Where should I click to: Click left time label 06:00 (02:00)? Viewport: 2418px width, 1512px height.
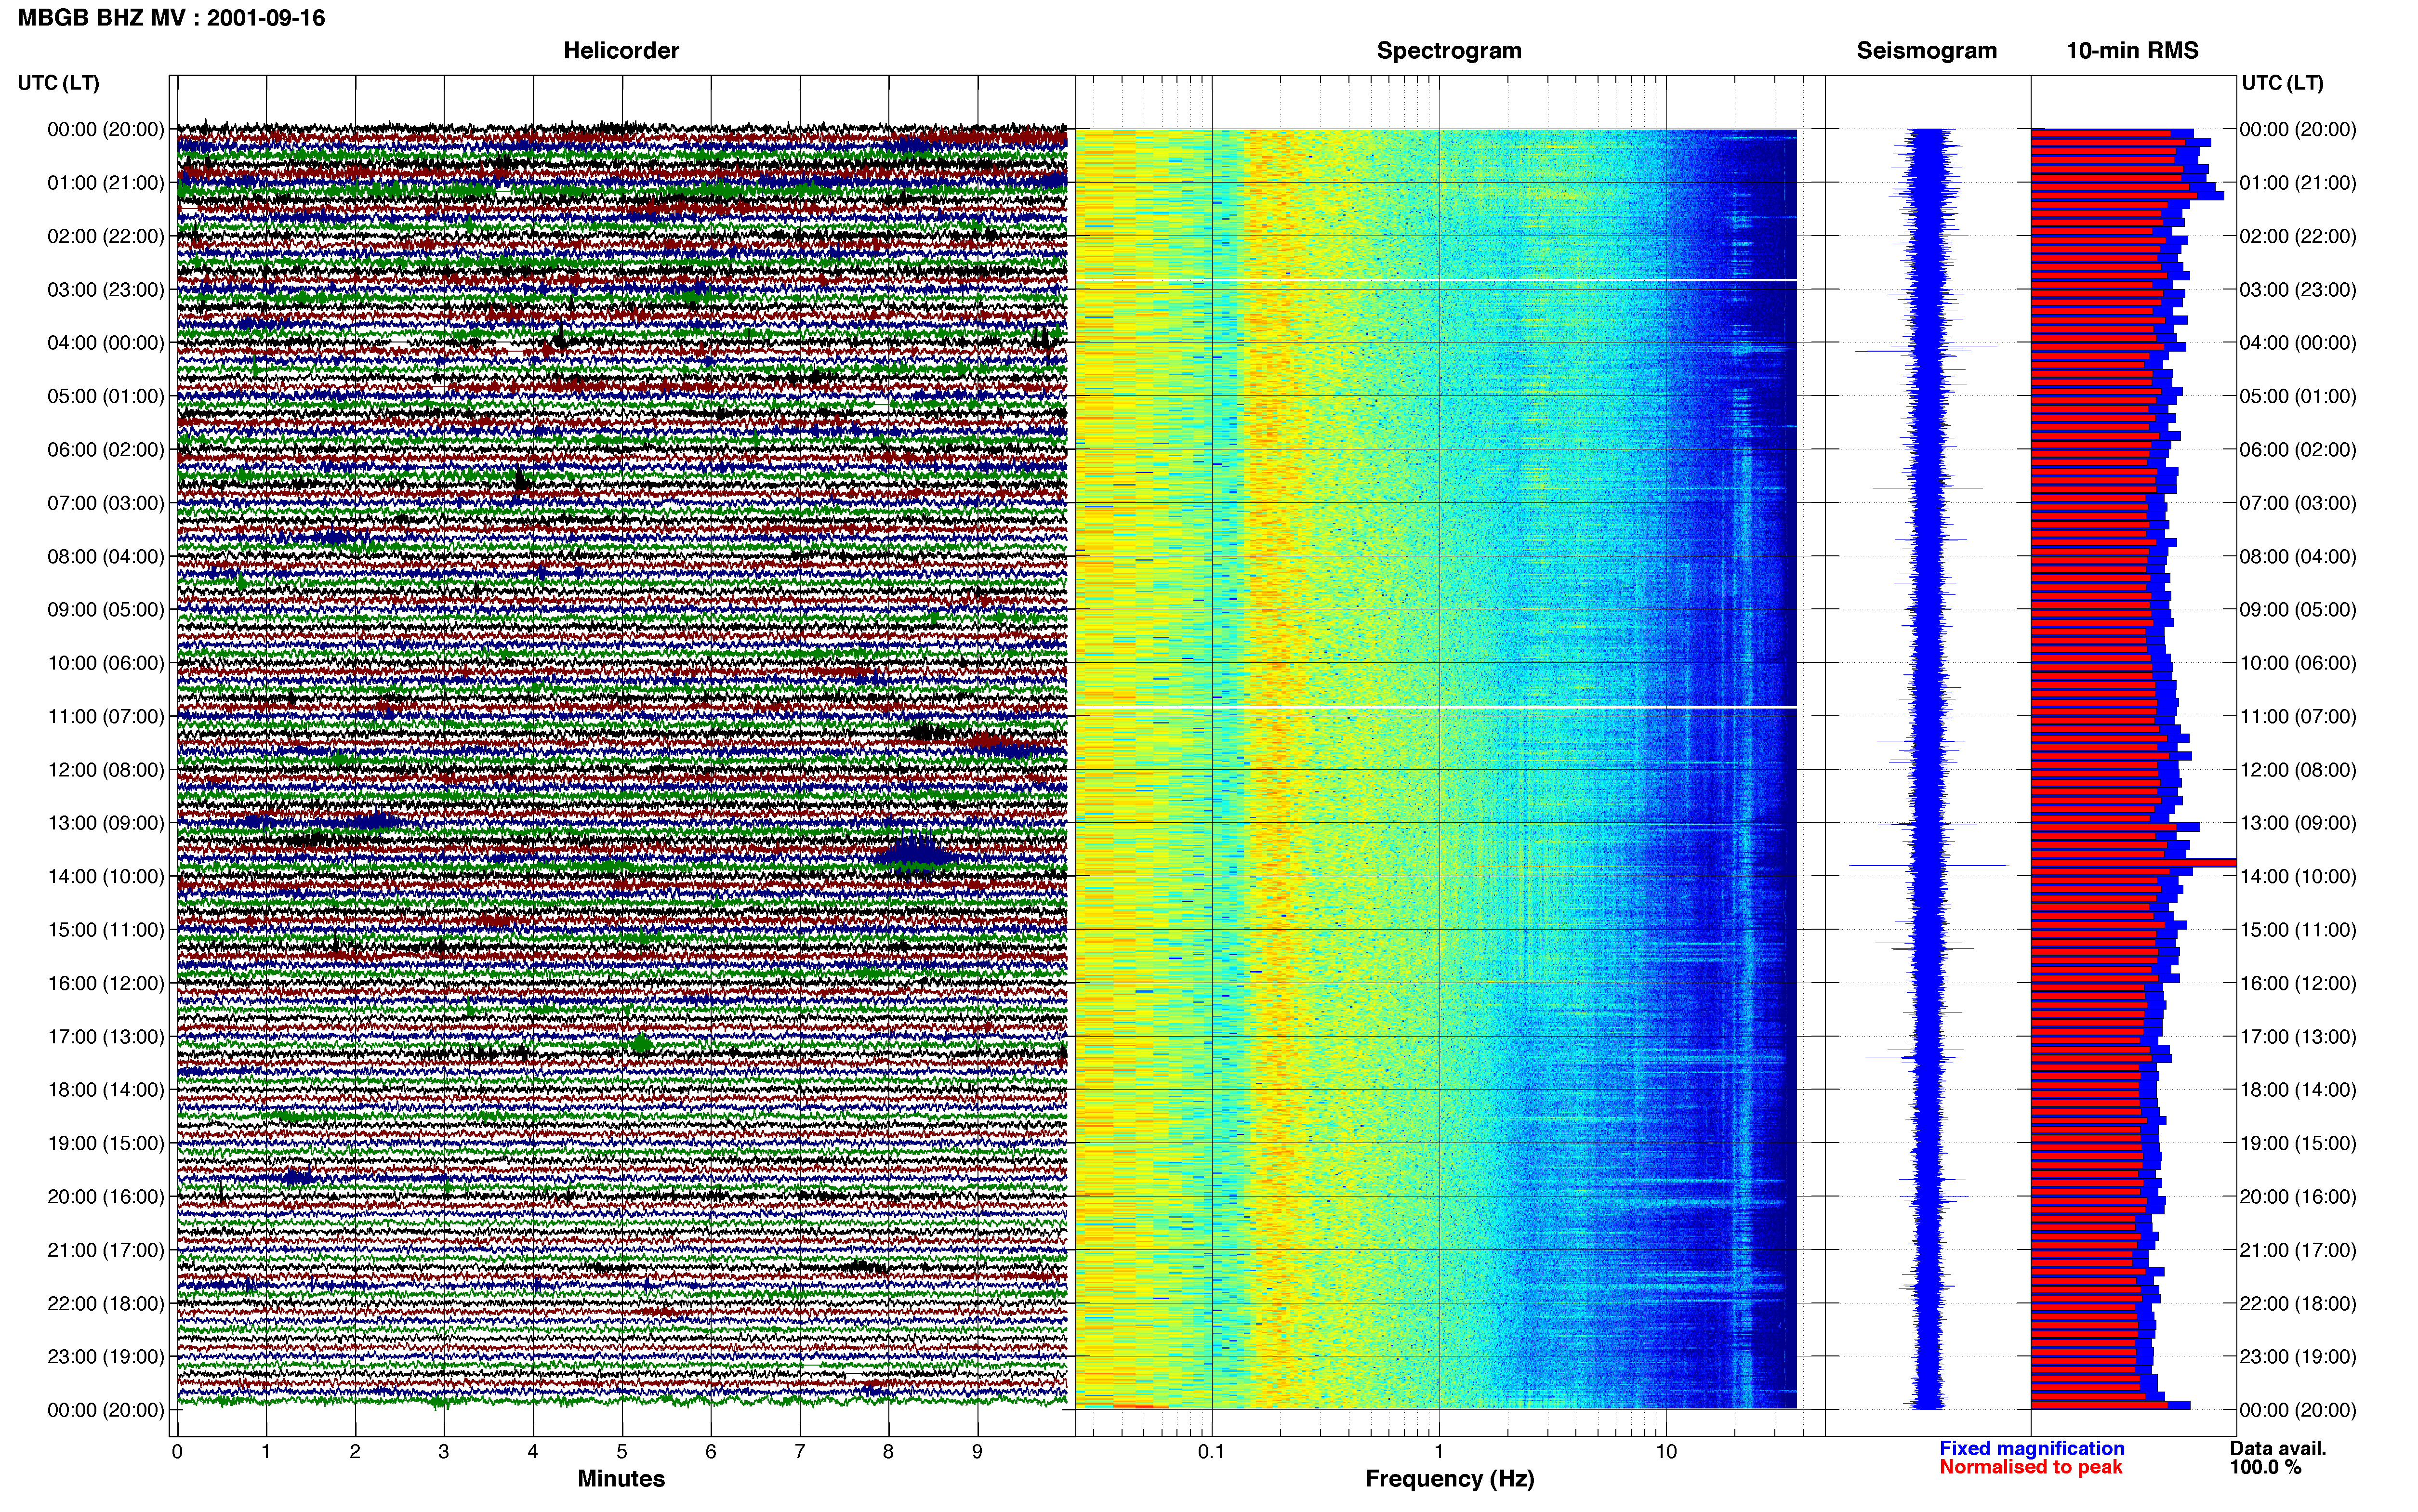(106, 450)
